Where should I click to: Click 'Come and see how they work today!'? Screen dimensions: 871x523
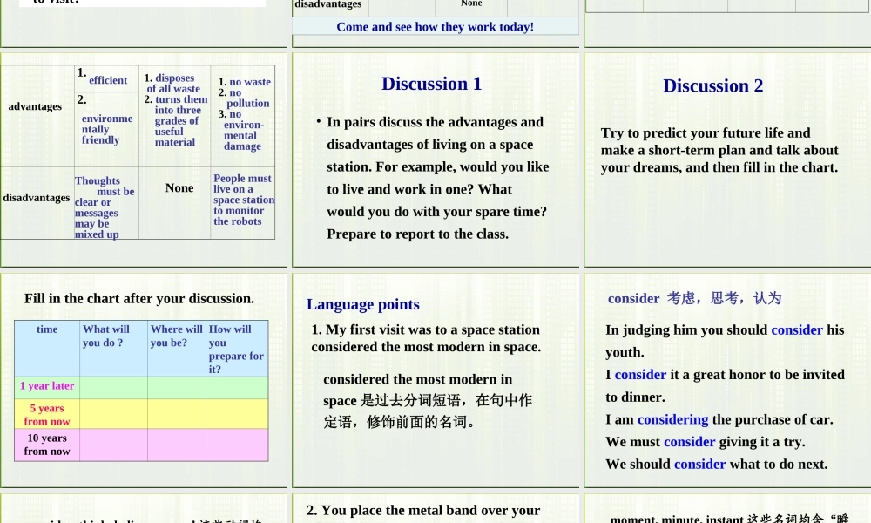[435, 27]
